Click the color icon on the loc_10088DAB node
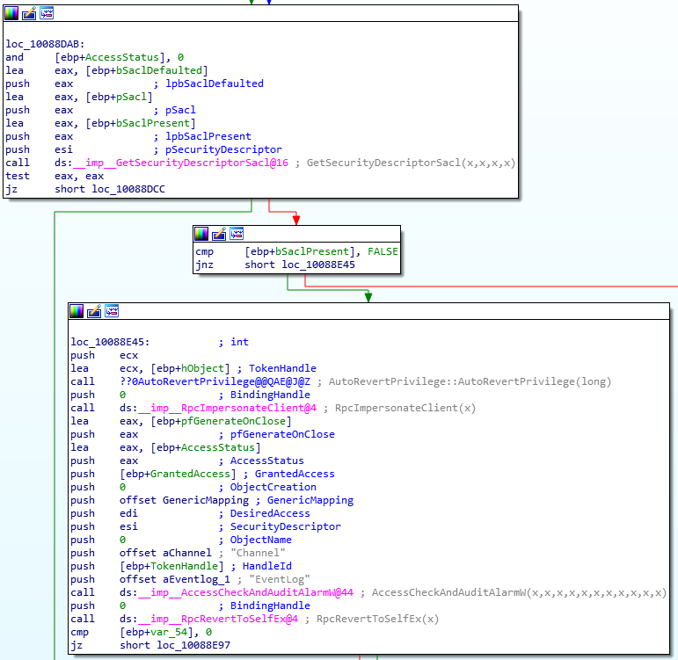This screenshot has height=660, width=678. click(x=11, y=13)
